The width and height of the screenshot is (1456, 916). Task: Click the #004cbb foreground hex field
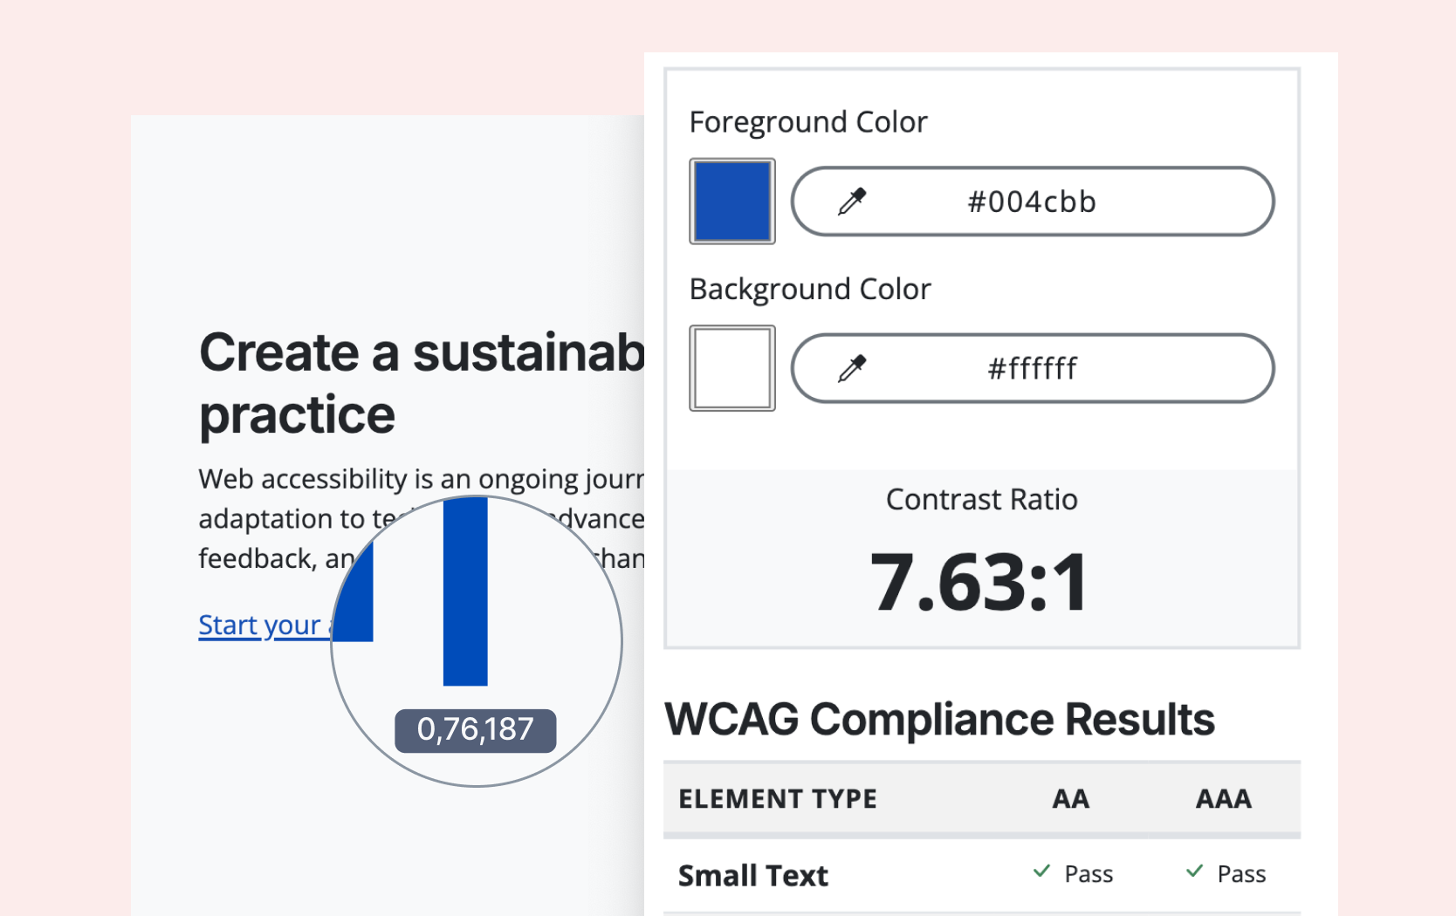1032,202
